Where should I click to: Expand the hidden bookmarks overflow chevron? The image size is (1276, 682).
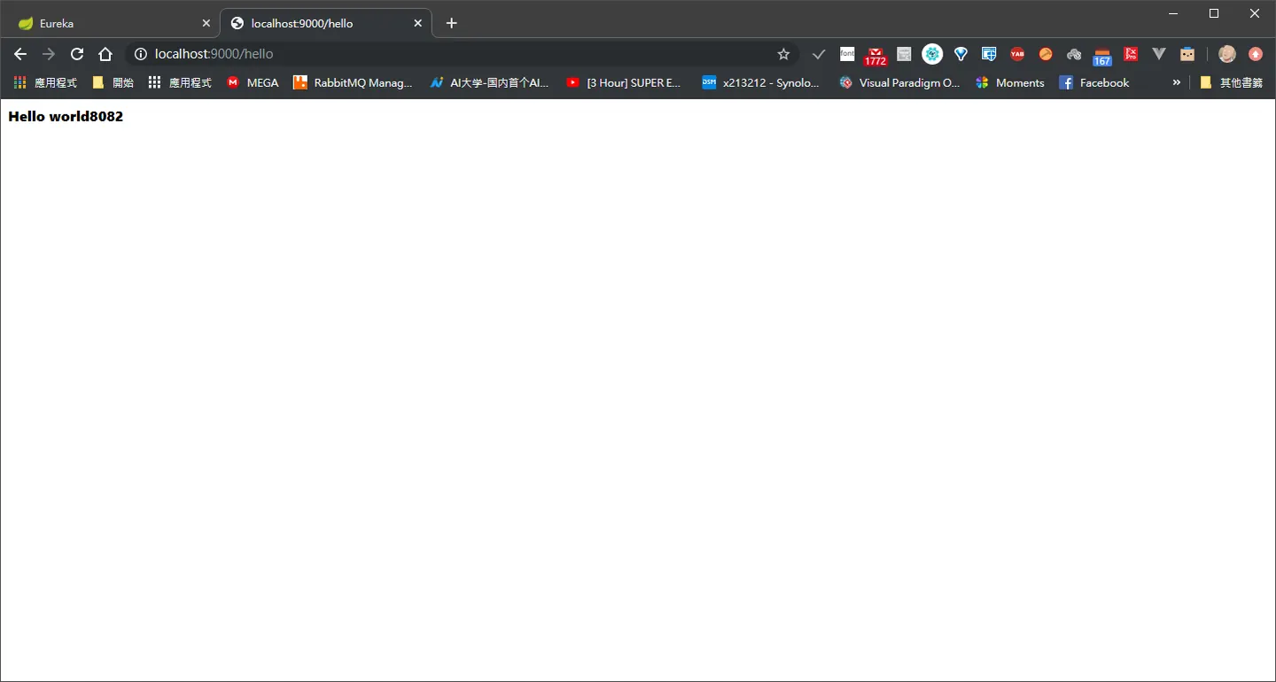tap(1177, 82)
